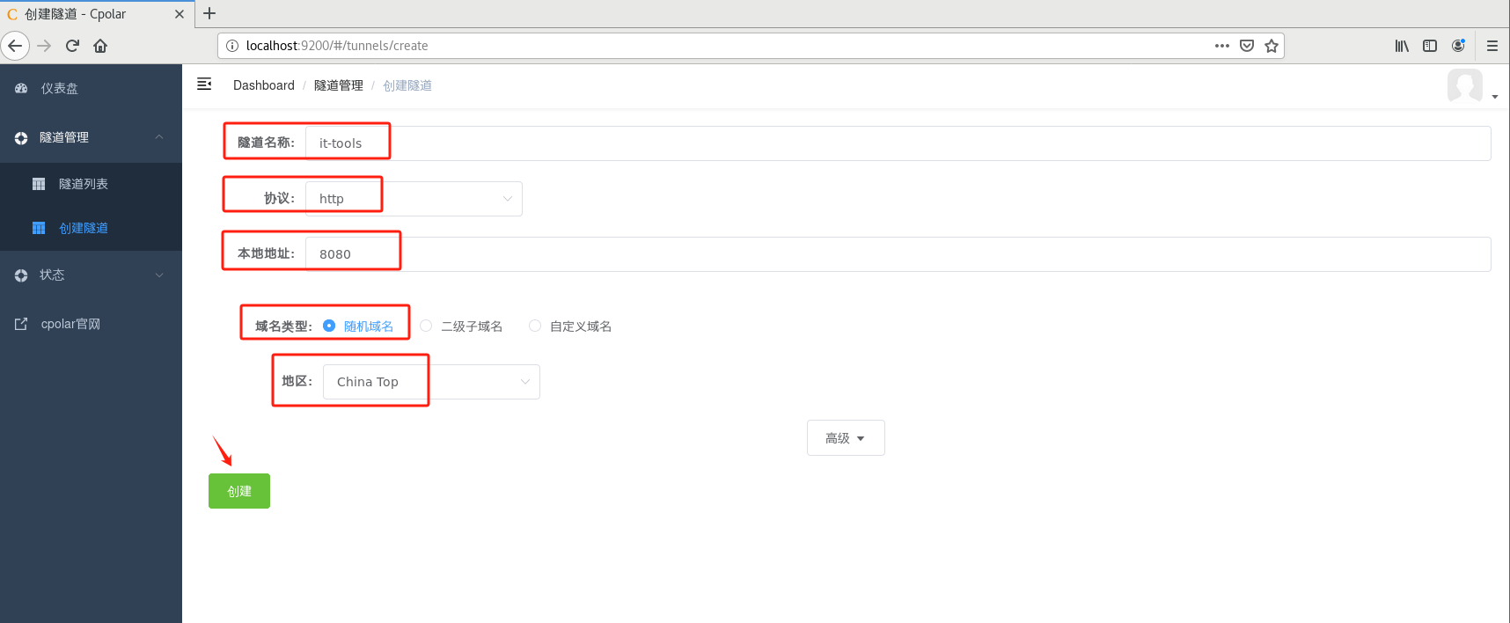Click the browser back arrow button

point(15,46)
